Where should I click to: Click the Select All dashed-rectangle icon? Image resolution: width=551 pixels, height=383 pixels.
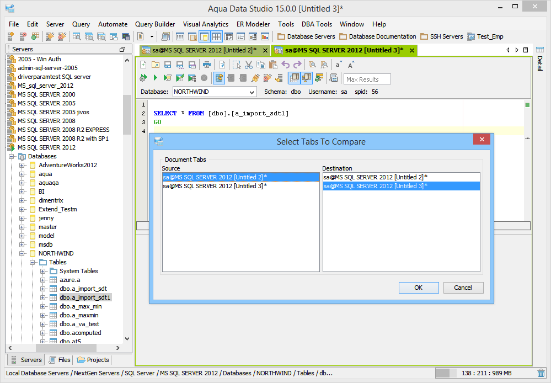pyautogui.click(x=237, y=65)
